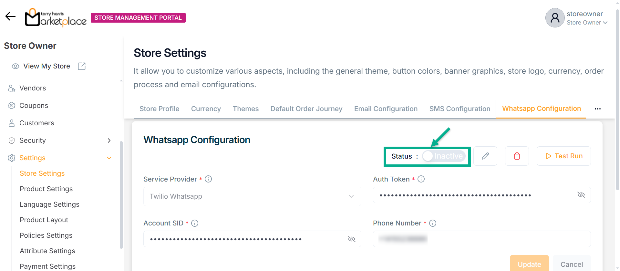Viewport: 620px width, 271px height.
Task: Toggle the Whatsapp Status Inactive switch
Action: point(444,156)
